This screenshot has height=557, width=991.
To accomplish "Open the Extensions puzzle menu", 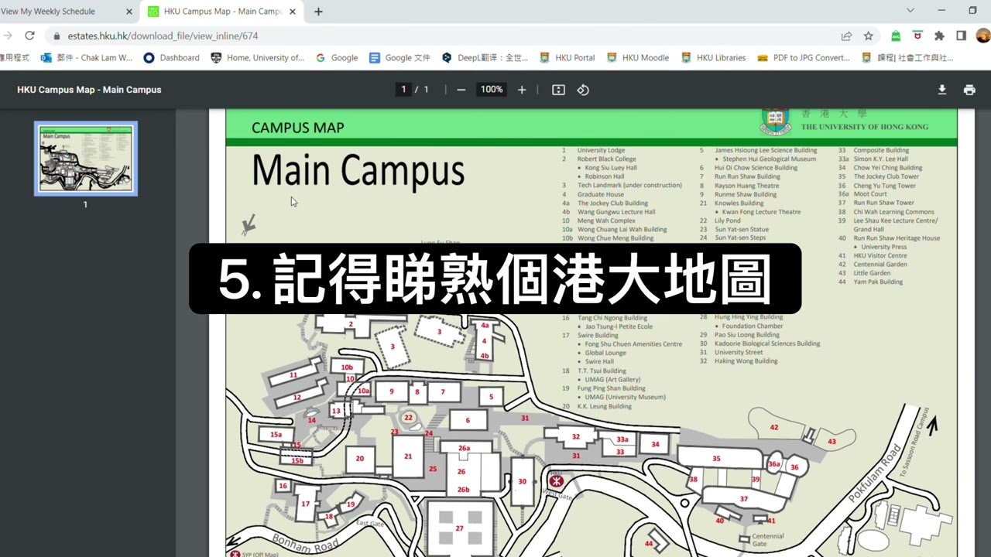I will click(x=939, y=36).
